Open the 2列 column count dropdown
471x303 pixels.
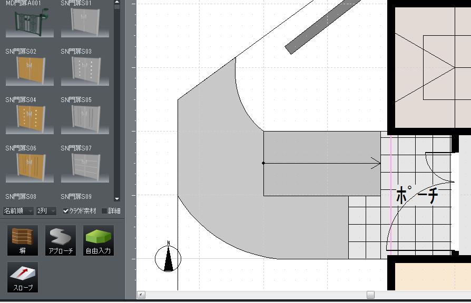(x=46, y=211)
